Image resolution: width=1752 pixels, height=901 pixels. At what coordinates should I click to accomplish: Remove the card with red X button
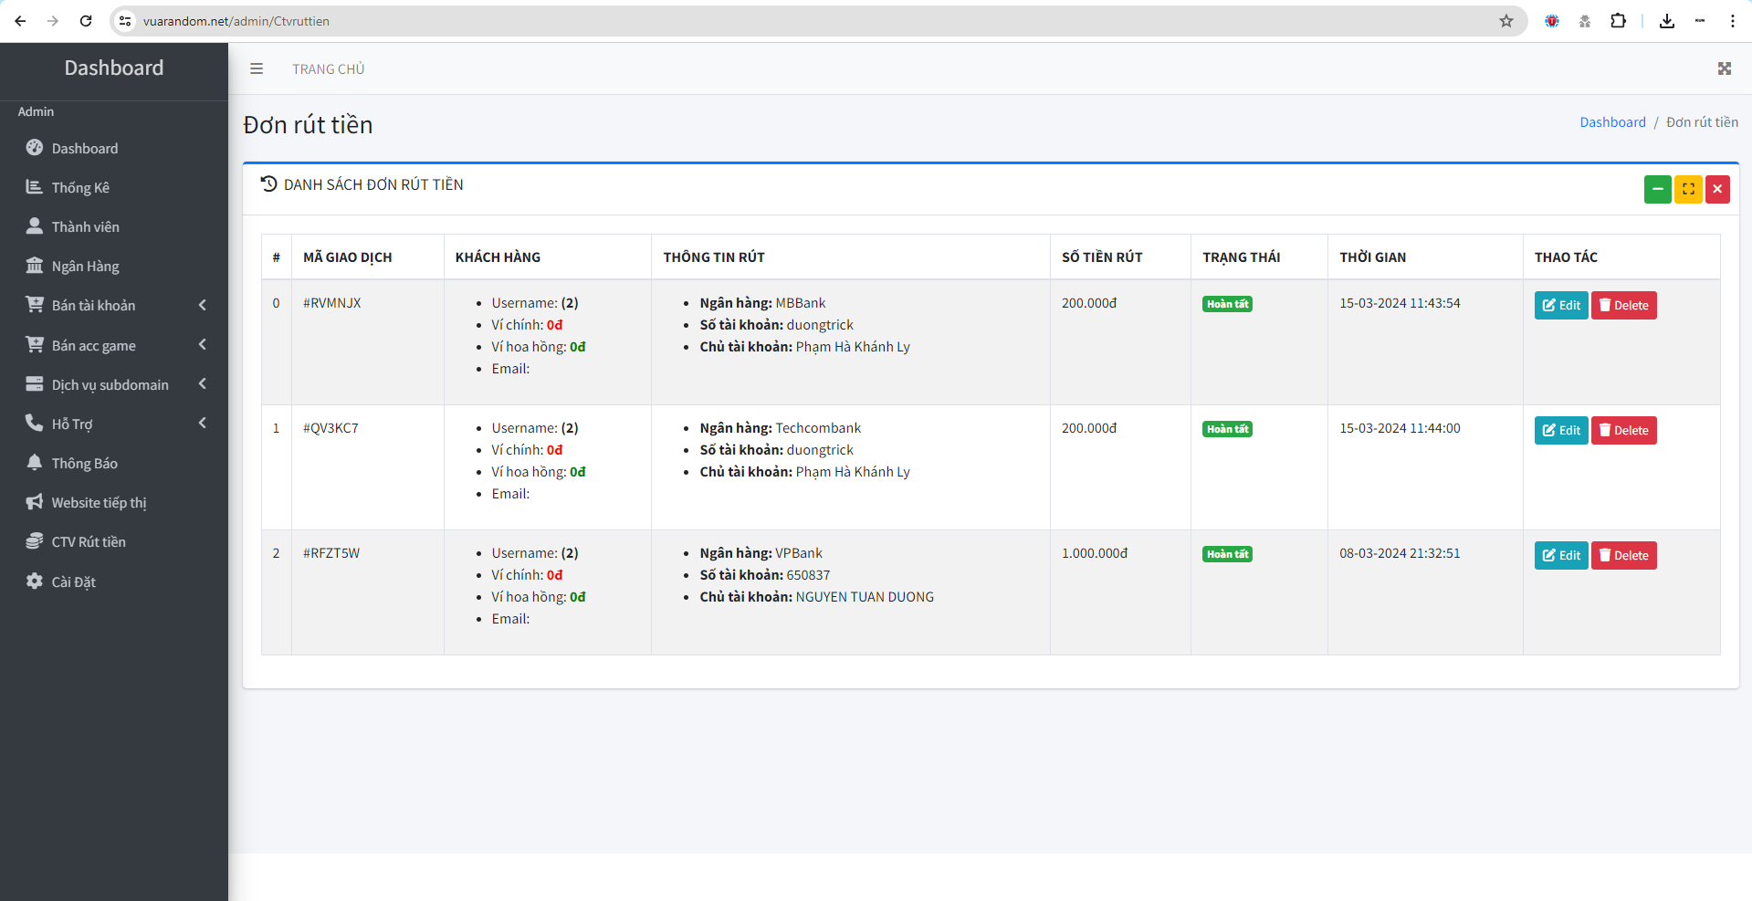click(x=1717, y=189)
